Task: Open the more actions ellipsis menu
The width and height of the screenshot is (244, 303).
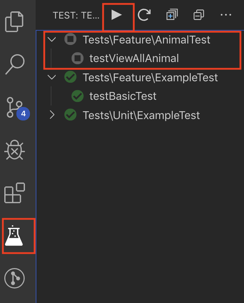Action: [226, 15]
